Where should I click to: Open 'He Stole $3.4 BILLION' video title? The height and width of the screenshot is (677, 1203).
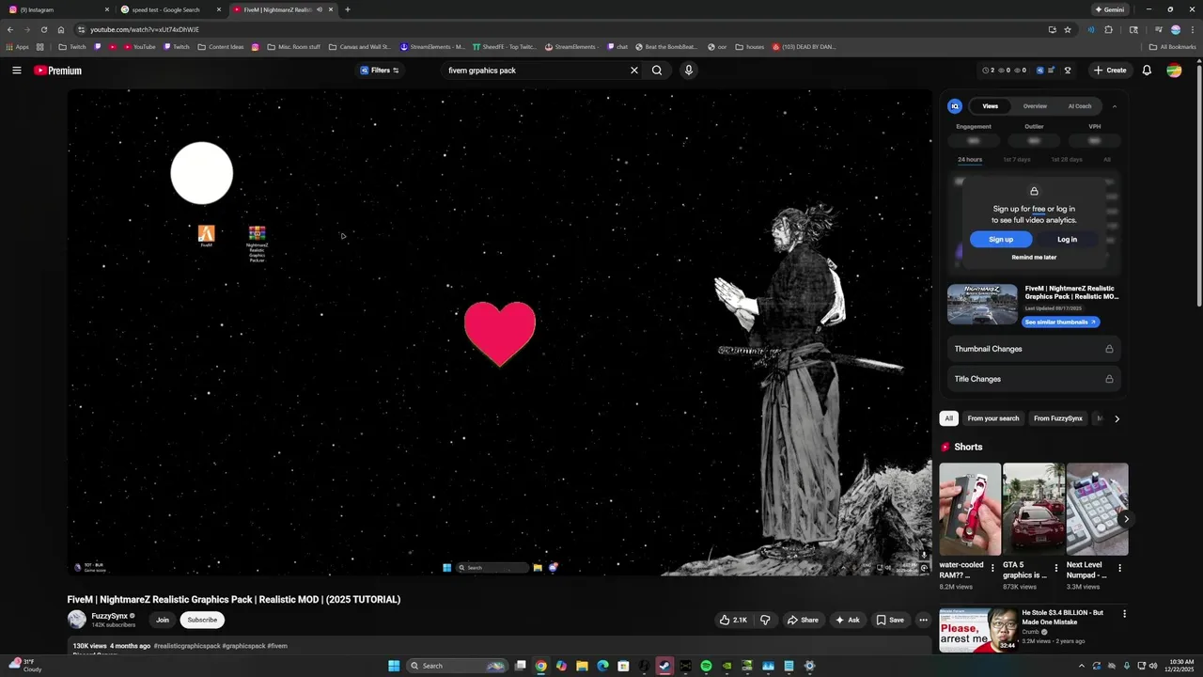tap(1063, 618)
